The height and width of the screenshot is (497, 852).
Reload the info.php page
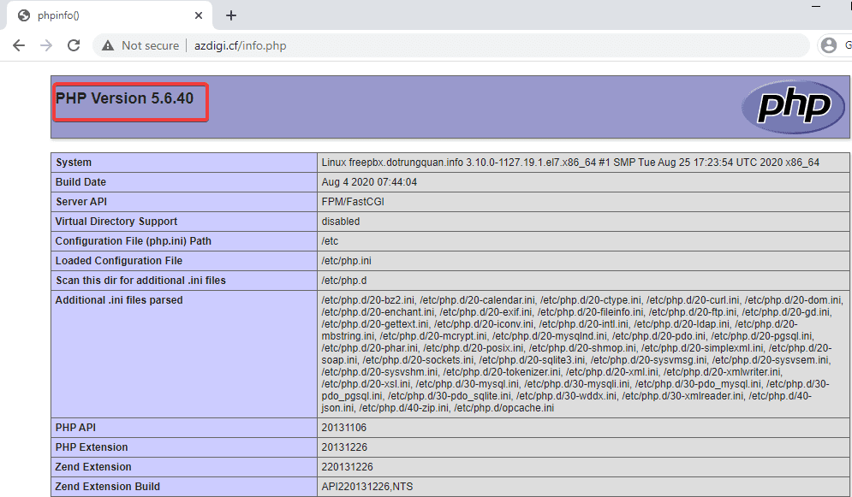click(74, 45)
